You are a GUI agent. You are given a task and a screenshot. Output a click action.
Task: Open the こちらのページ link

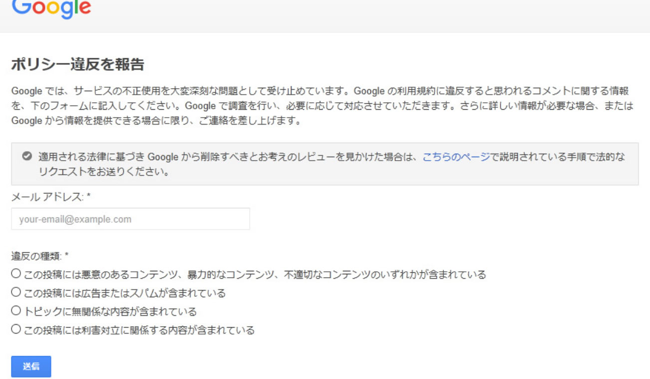(x=456, y=157)
